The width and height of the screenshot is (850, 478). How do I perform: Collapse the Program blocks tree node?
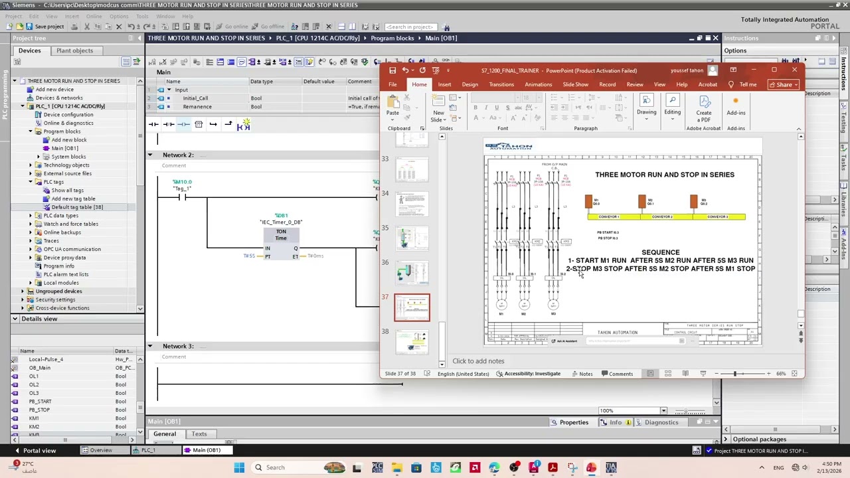click(x=31, y=131)
